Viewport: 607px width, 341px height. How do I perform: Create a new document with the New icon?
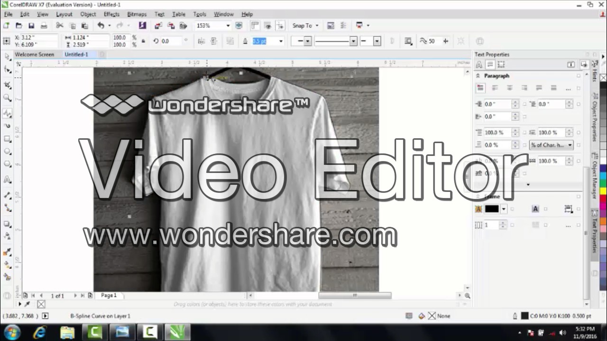(x=7, y=26)
